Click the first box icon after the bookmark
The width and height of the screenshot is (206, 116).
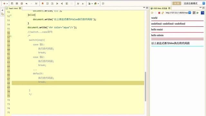(x=47, y=4)
